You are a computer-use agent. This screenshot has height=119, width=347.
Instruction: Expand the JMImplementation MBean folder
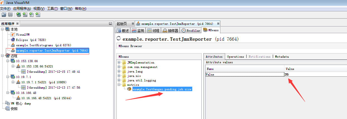pos(119,62)
